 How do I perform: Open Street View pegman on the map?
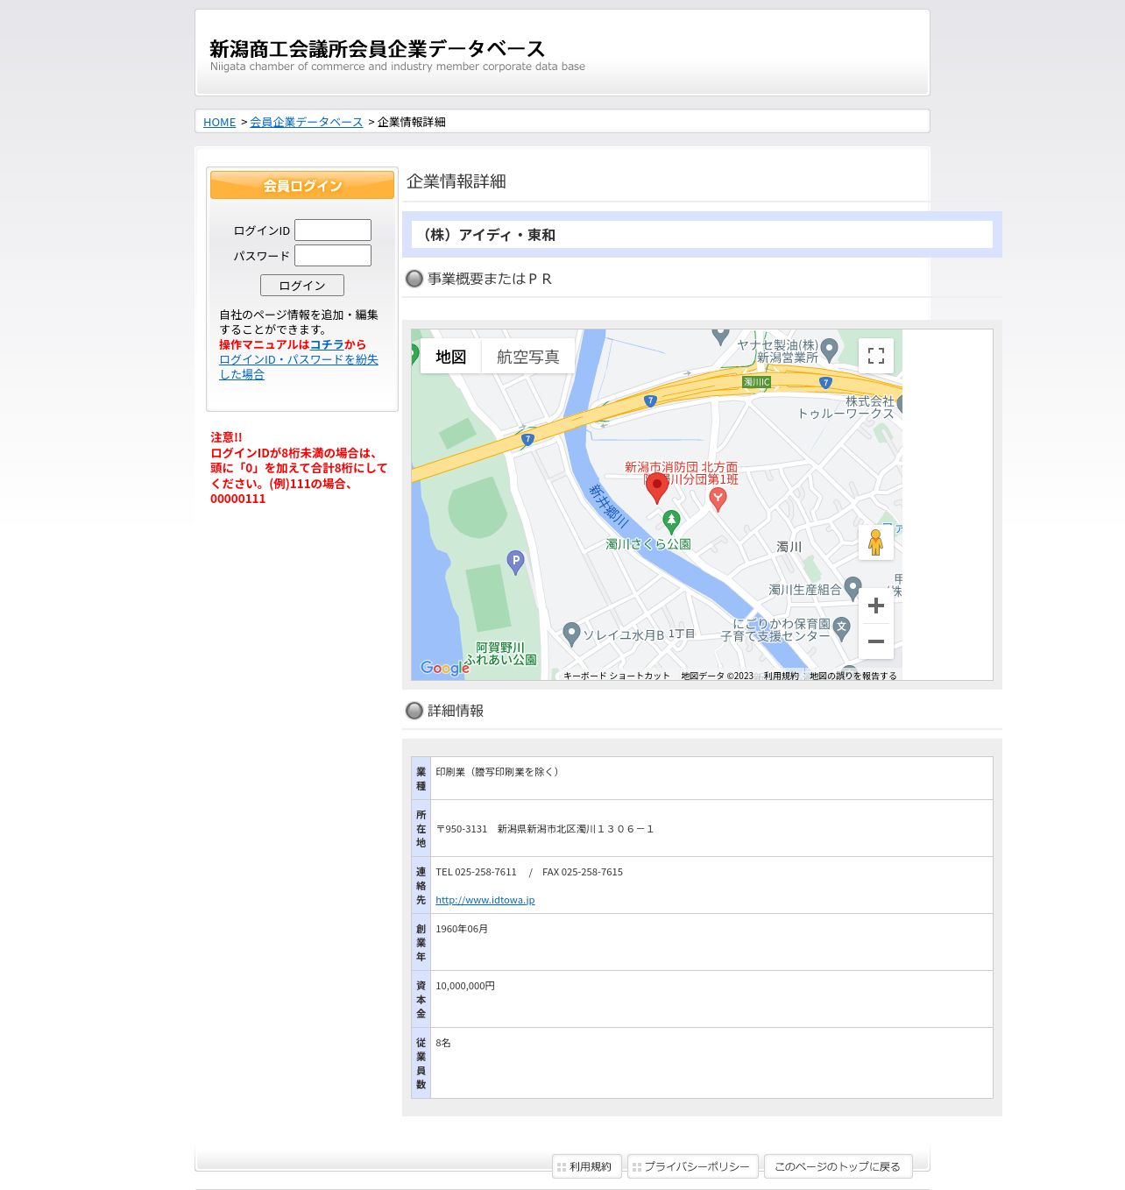click(875, 542)
